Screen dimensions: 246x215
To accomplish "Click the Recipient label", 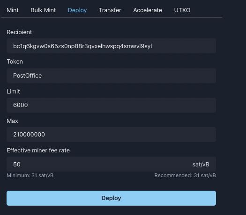I will tap(19, 32).
